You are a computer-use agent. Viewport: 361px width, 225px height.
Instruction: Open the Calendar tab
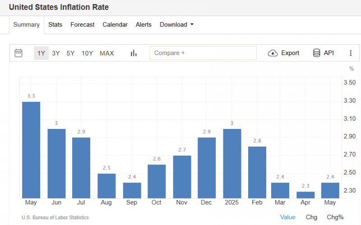[x=115, y=25]
